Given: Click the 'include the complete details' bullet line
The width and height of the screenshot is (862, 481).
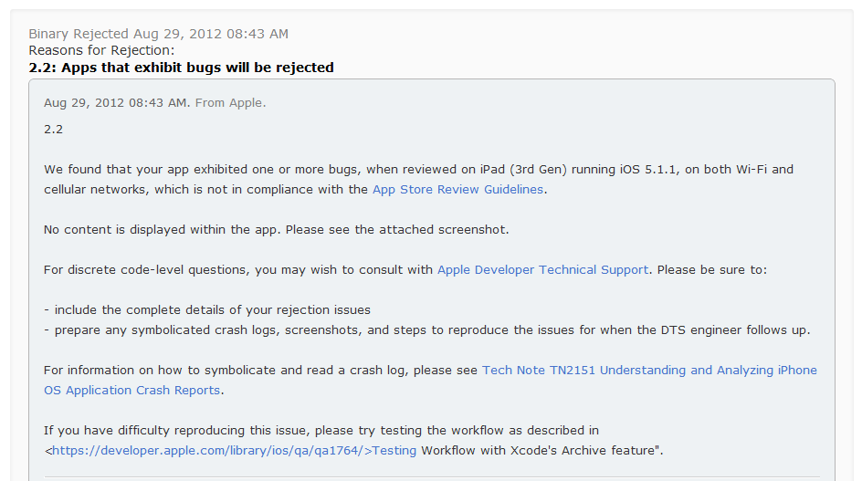Looking at the screenshot, I should tap(207, 310).
